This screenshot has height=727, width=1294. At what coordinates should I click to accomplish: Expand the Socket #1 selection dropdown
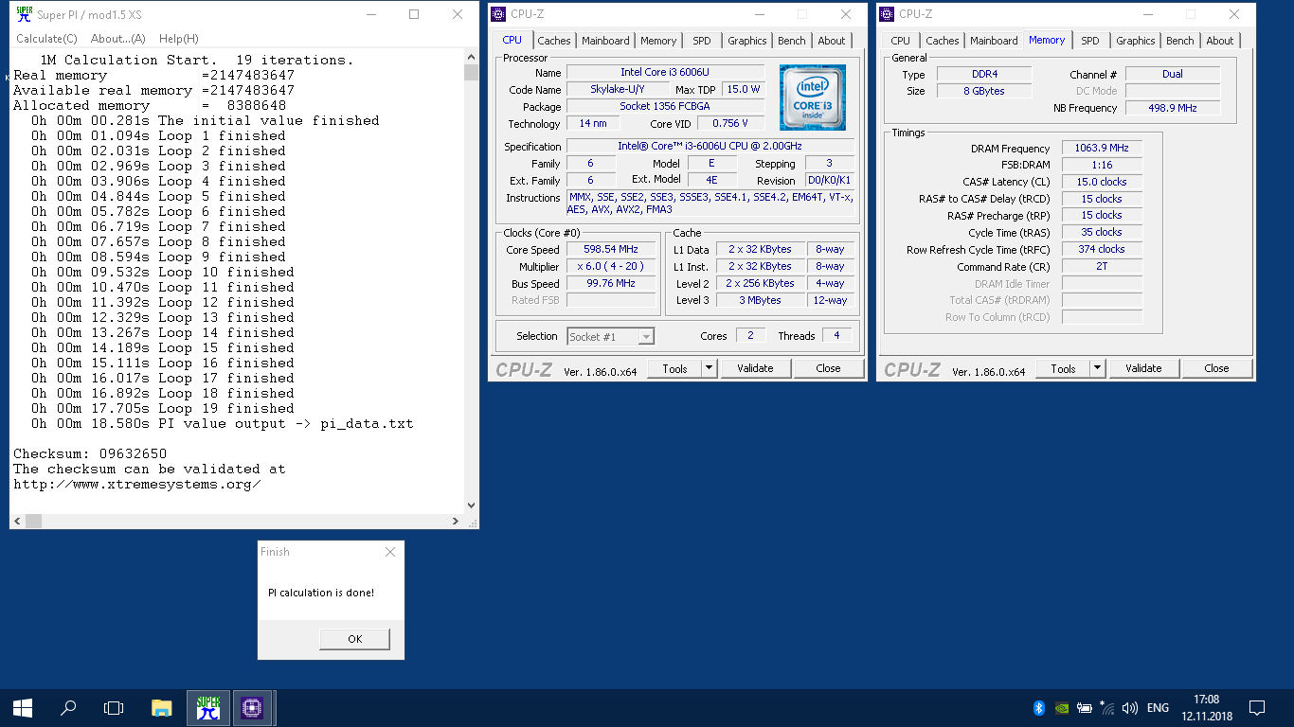(646, 337)
